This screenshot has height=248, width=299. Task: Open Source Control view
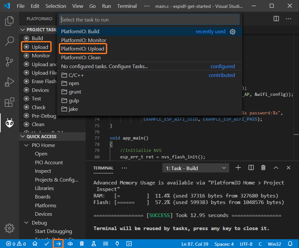[x=9, y=62]
